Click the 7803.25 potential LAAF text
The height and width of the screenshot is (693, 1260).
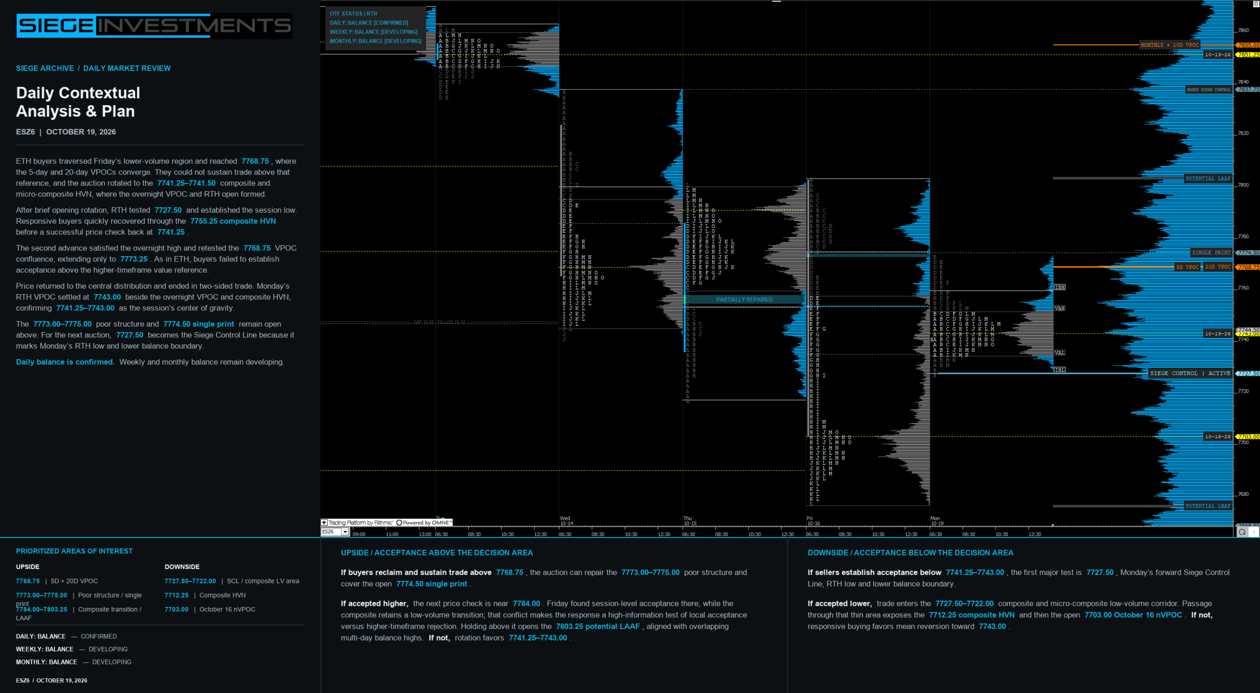[598, 626]
